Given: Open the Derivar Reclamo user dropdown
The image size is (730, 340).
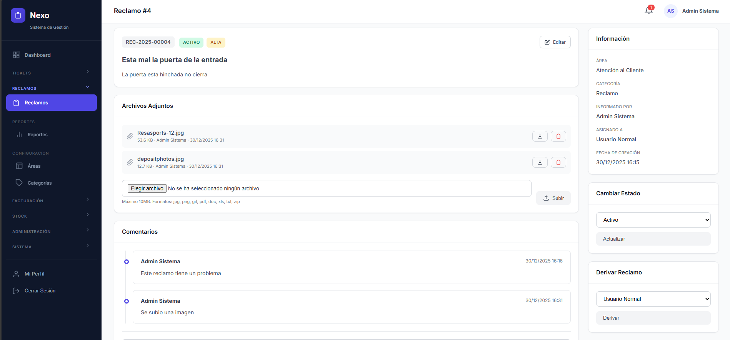Looking at the screenshot, I should pos(653,299).
